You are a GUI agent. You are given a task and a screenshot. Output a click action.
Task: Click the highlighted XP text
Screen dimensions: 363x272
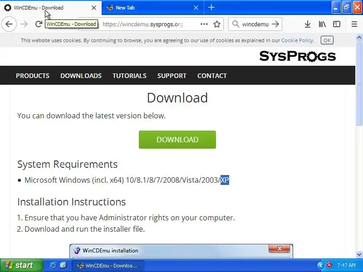tap(225, 180)
